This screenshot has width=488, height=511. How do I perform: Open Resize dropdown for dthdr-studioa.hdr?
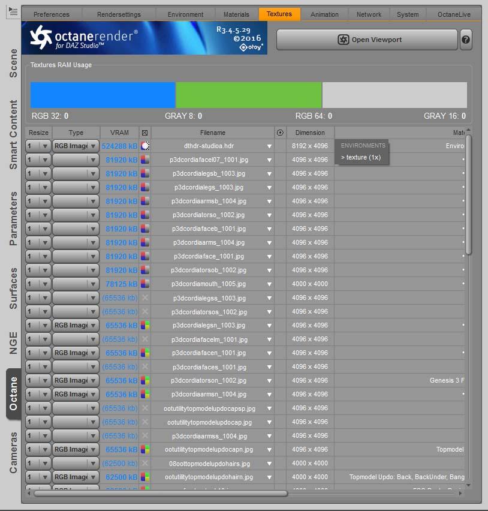click(38, 146)
